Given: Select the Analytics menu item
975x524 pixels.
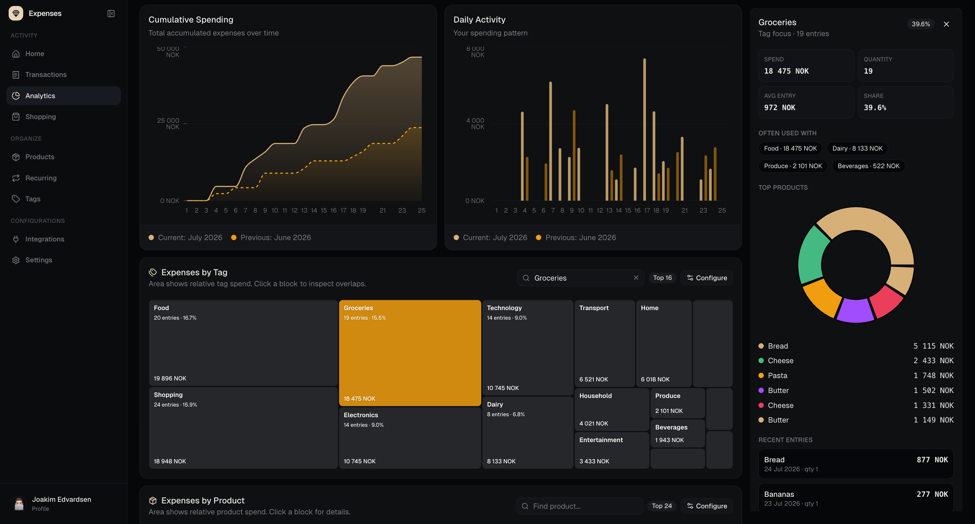Looking at the screenshot, I should point(64,96).
